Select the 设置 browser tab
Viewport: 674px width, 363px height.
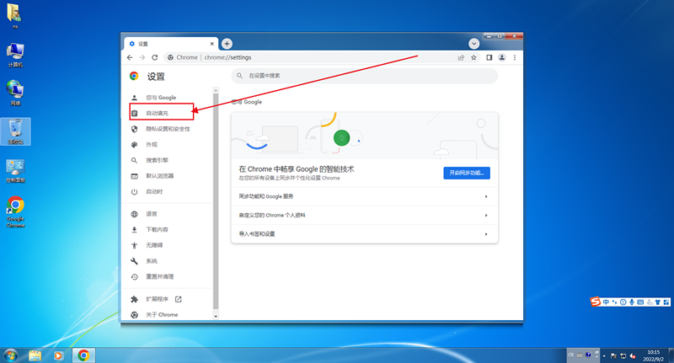coord(168,44)
